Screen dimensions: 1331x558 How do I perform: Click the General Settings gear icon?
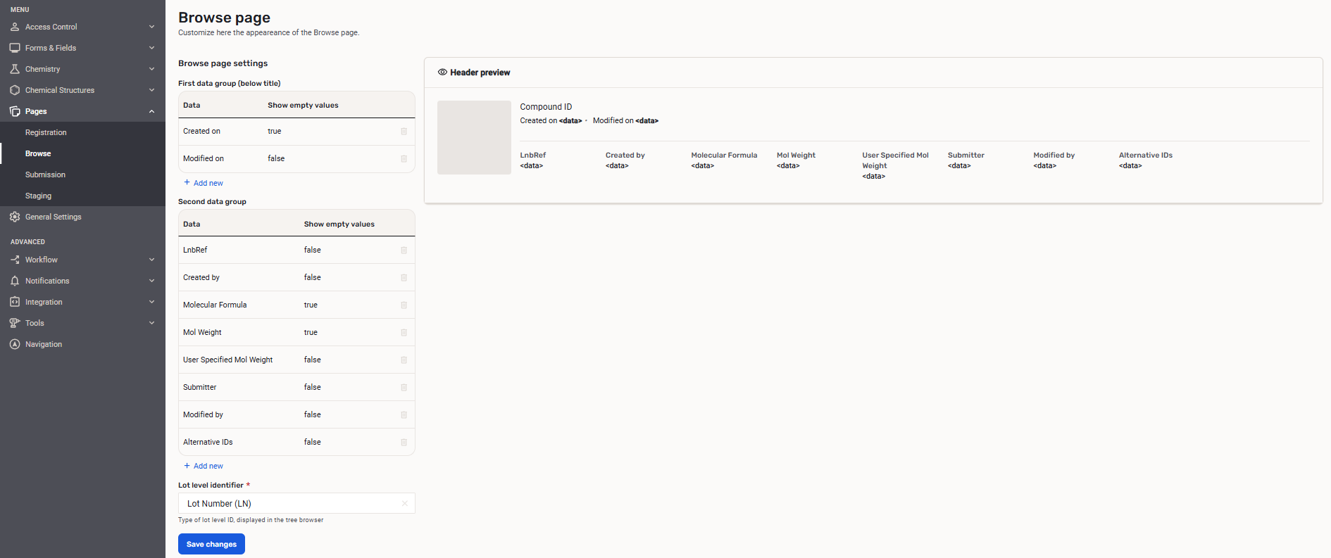15,217
